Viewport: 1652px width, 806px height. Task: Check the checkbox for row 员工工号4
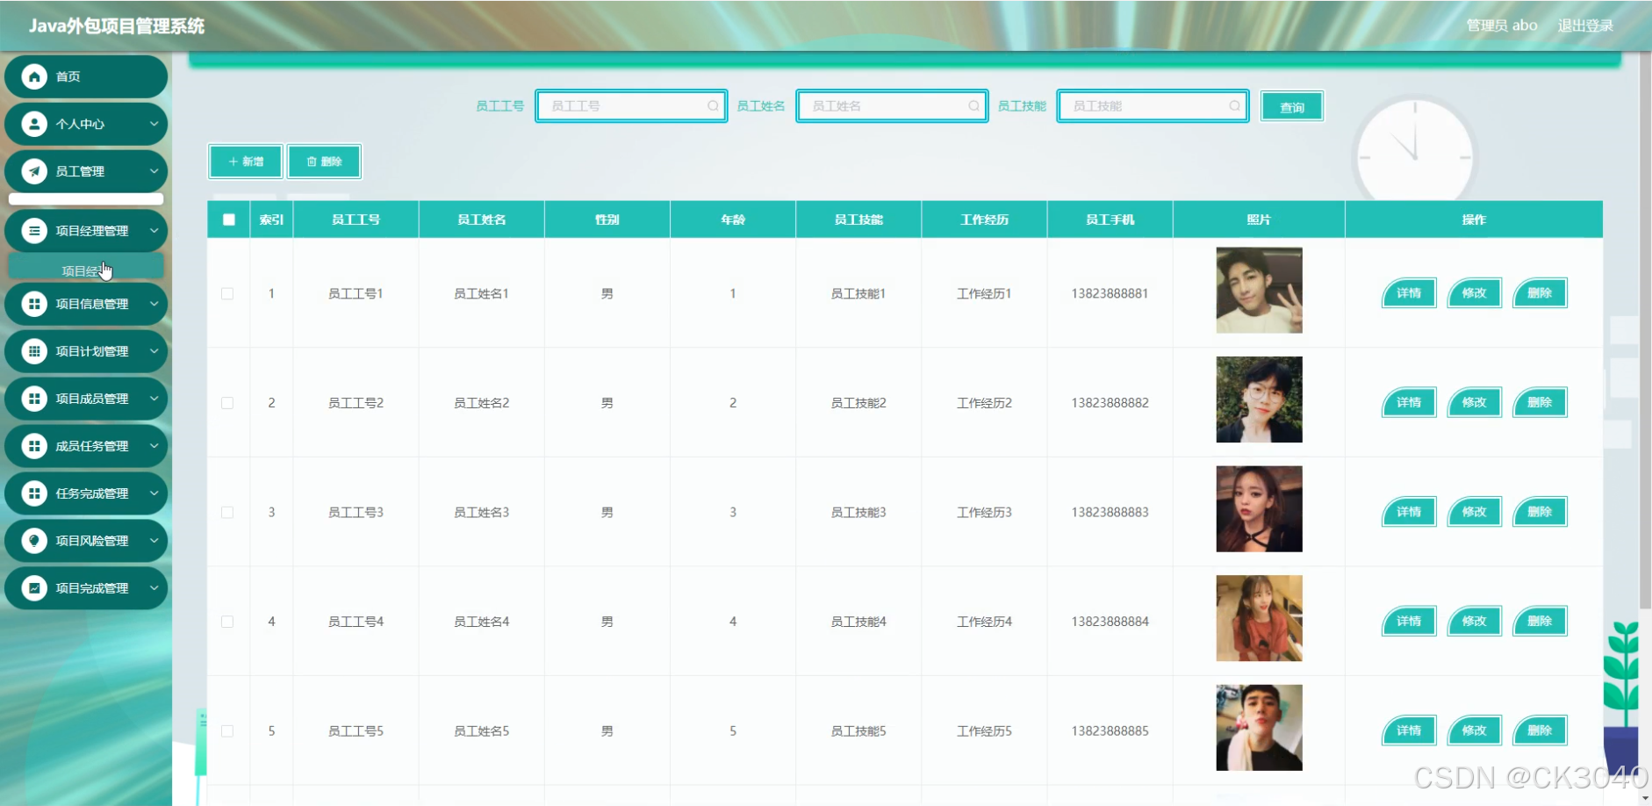tap(227, 622)
